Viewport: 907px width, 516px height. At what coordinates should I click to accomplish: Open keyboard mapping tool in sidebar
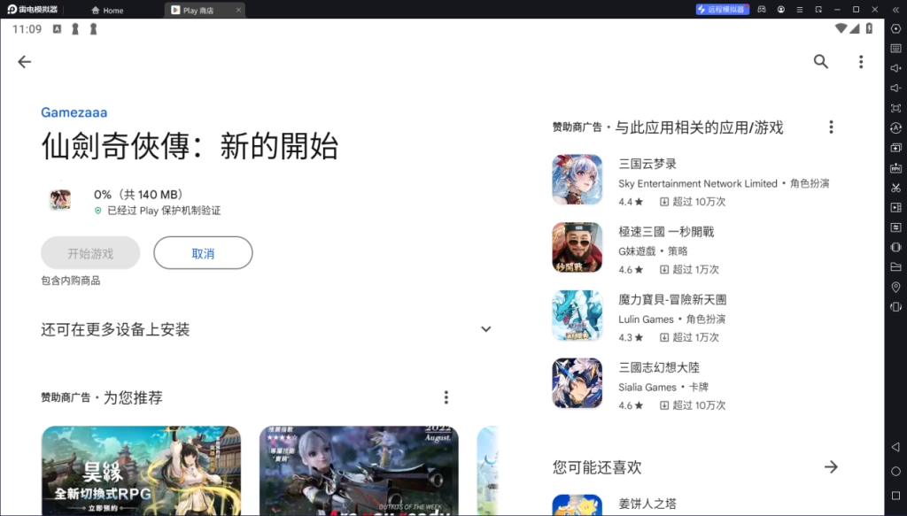coord(896,49)
